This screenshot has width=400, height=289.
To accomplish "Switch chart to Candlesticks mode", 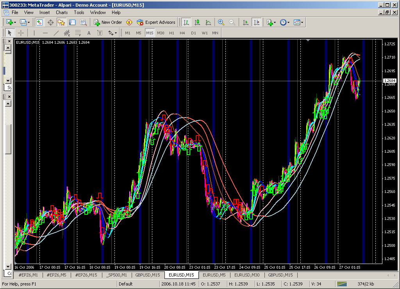I will pos(197,22).
